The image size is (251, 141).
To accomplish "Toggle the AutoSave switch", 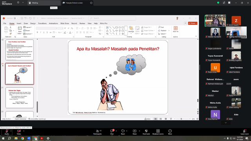I will (x=16, y=18).
